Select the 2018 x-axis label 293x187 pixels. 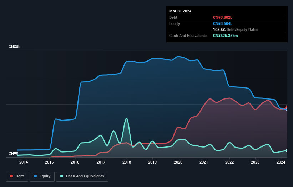(x=127, y=162)
